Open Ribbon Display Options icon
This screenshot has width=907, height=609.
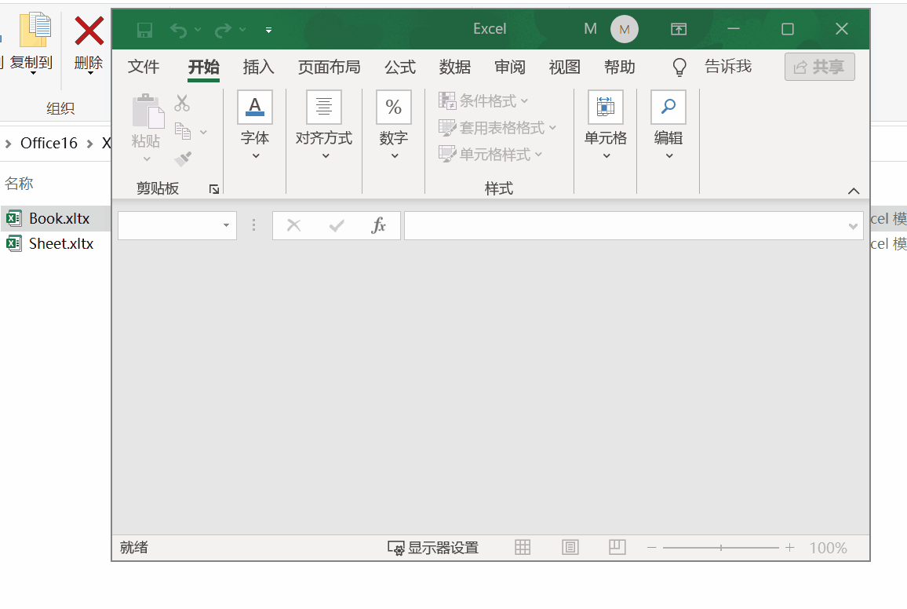tap(679, 29)
